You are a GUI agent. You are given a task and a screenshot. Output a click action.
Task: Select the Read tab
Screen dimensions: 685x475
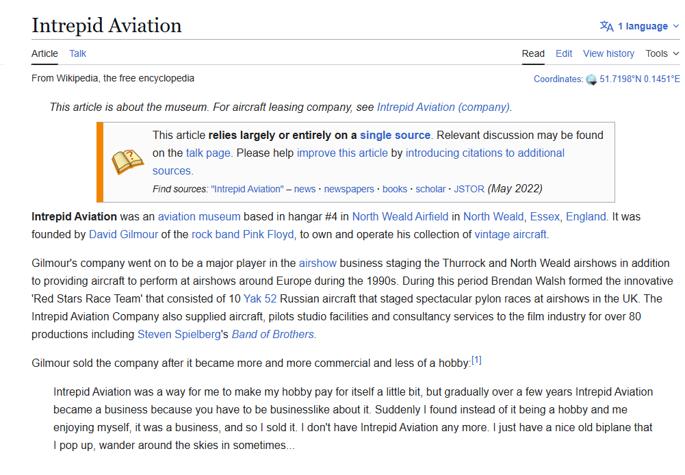tap(533, 53)
